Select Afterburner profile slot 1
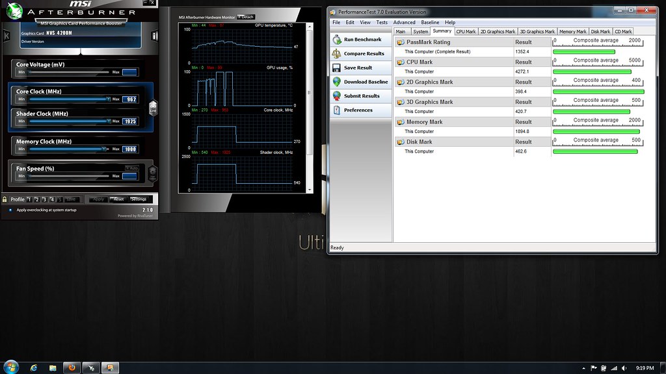This screenshot has height=374, width=666. pyautogui.click(x=29, y=199)
